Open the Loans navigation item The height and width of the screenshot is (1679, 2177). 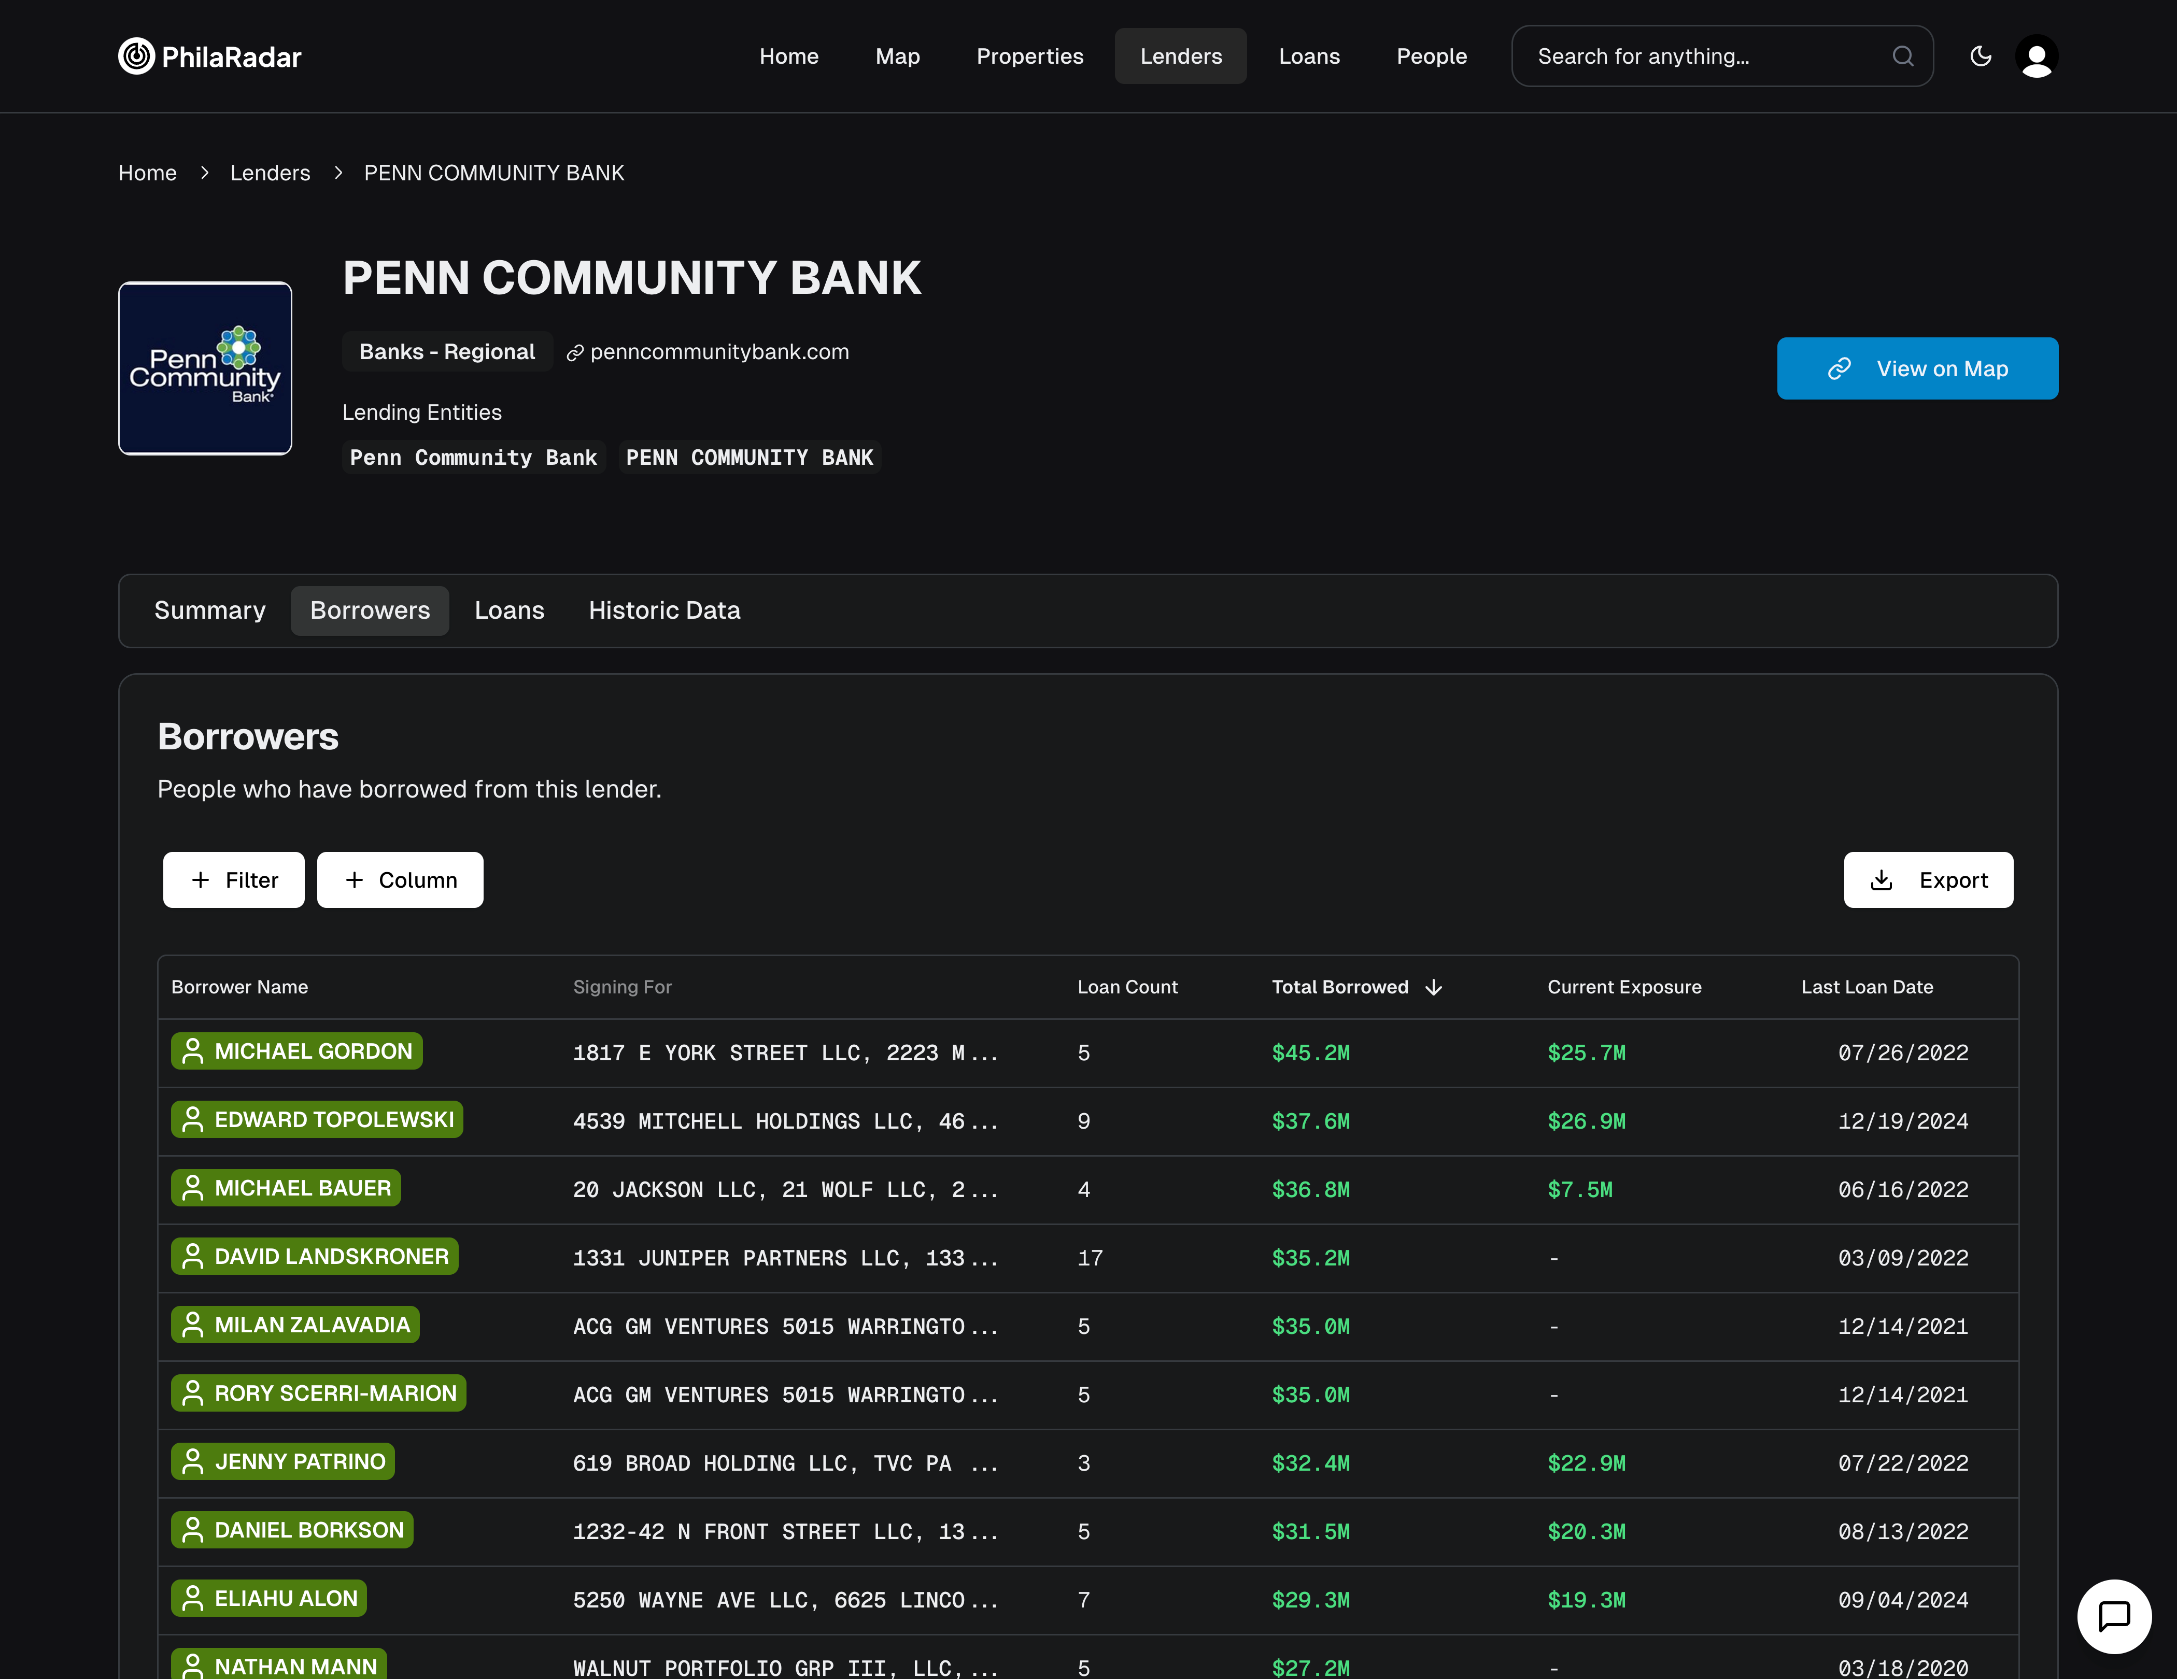tap(1309, 56)
